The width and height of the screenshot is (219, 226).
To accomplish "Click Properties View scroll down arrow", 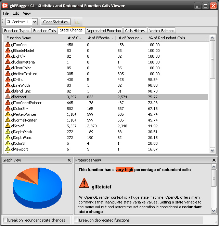I will [x=214, y=211].
